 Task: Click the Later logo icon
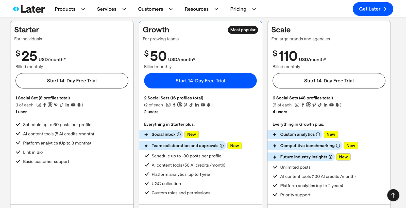(x=16, y=9)
